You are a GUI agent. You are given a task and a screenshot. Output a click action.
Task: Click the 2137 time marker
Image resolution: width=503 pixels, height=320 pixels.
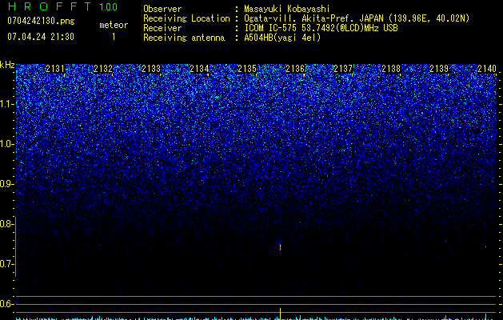[x=343, y=69]
